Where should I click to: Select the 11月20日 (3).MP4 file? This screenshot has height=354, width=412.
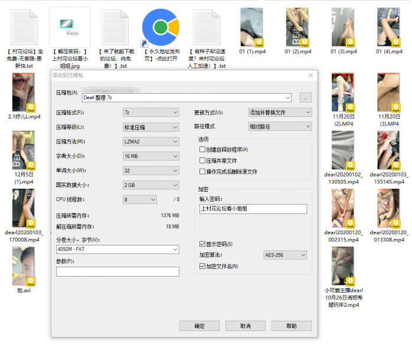389,93
